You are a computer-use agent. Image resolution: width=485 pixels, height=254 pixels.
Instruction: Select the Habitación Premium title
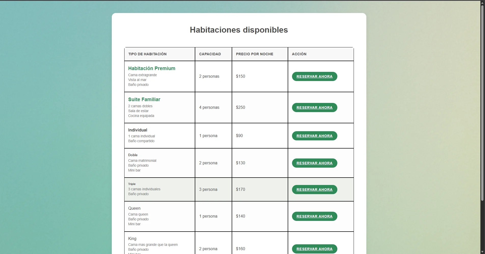click(x=151, y=68)
